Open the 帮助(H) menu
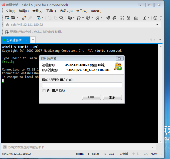 [96, 11]
